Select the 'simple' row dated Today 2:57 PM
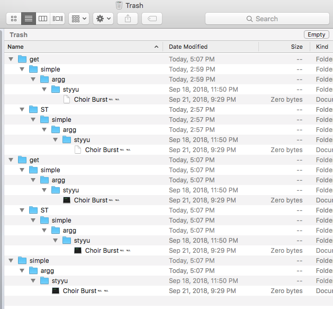This screenshot has width=333, height=309. pyautogui.click(x=169, y=119)
